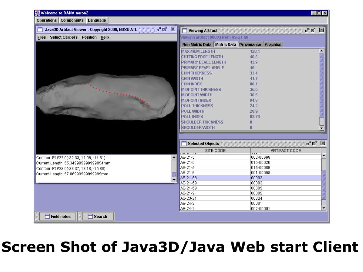Select row AS-21-6 with 001-00008

click(x=251, y=173)
